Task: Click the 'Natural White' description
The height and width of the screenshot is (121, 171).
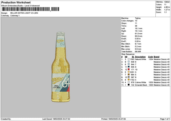Action: tap(141, 59)
